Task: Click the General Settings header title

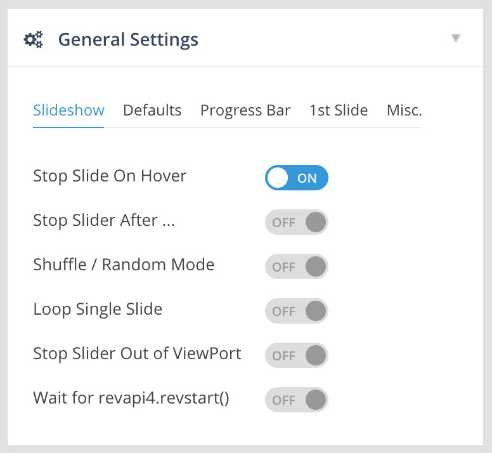Action: tap(128, 40)
